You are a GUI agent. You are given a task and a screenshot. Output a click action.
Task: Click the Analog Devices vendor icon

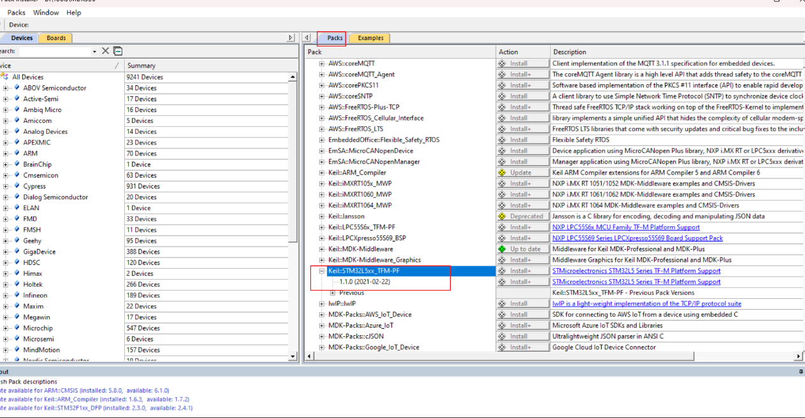17,131
